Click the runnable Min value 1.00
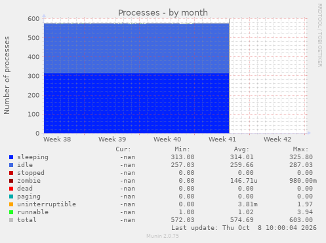Screen dimensions: 326x243 pos(186,212)
